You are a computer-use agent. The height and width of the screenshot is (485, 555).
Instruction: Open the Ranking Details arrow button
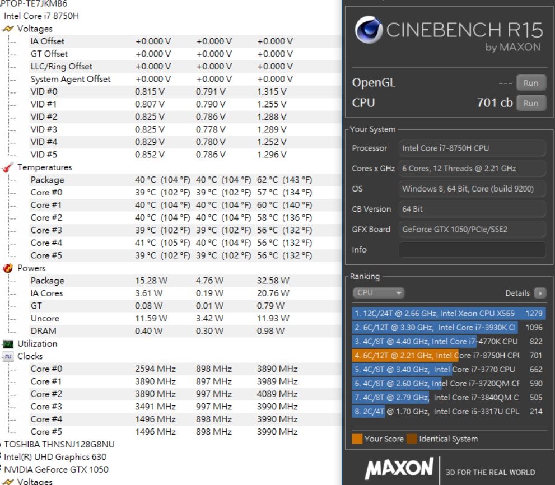click(x=540, y=293)
